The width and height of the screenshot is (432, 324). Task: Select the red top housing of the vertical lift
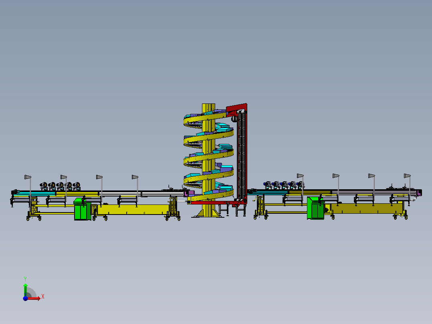pos(236,108)
